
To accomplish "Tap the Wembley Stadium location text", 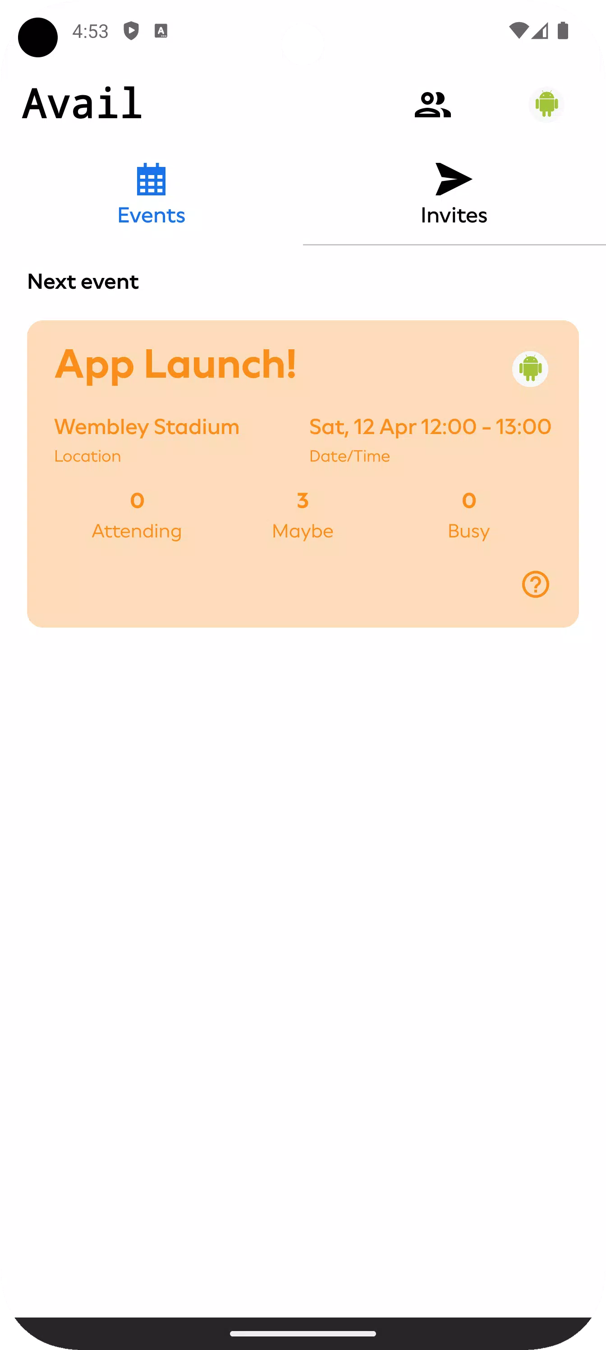I will pyautogui.click(x=147, y=427).
